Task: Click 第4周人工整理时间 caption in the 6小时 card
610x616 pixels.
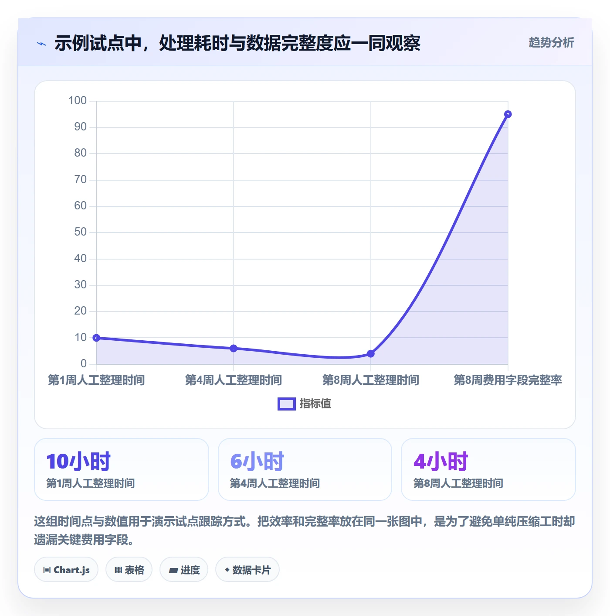Action: pos(275,483)
